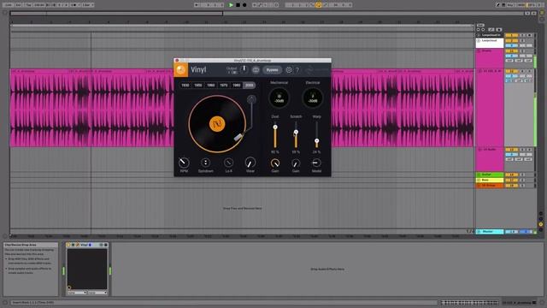
Task: Click the spinning vinyl record graphic
Action: point(217,124)
